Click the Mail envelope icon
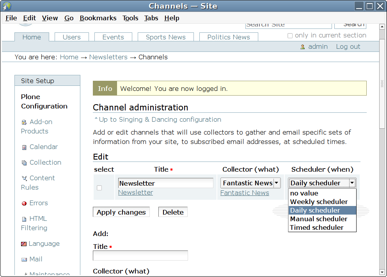This screenshot has width=387, height=277. pos(24,259)
